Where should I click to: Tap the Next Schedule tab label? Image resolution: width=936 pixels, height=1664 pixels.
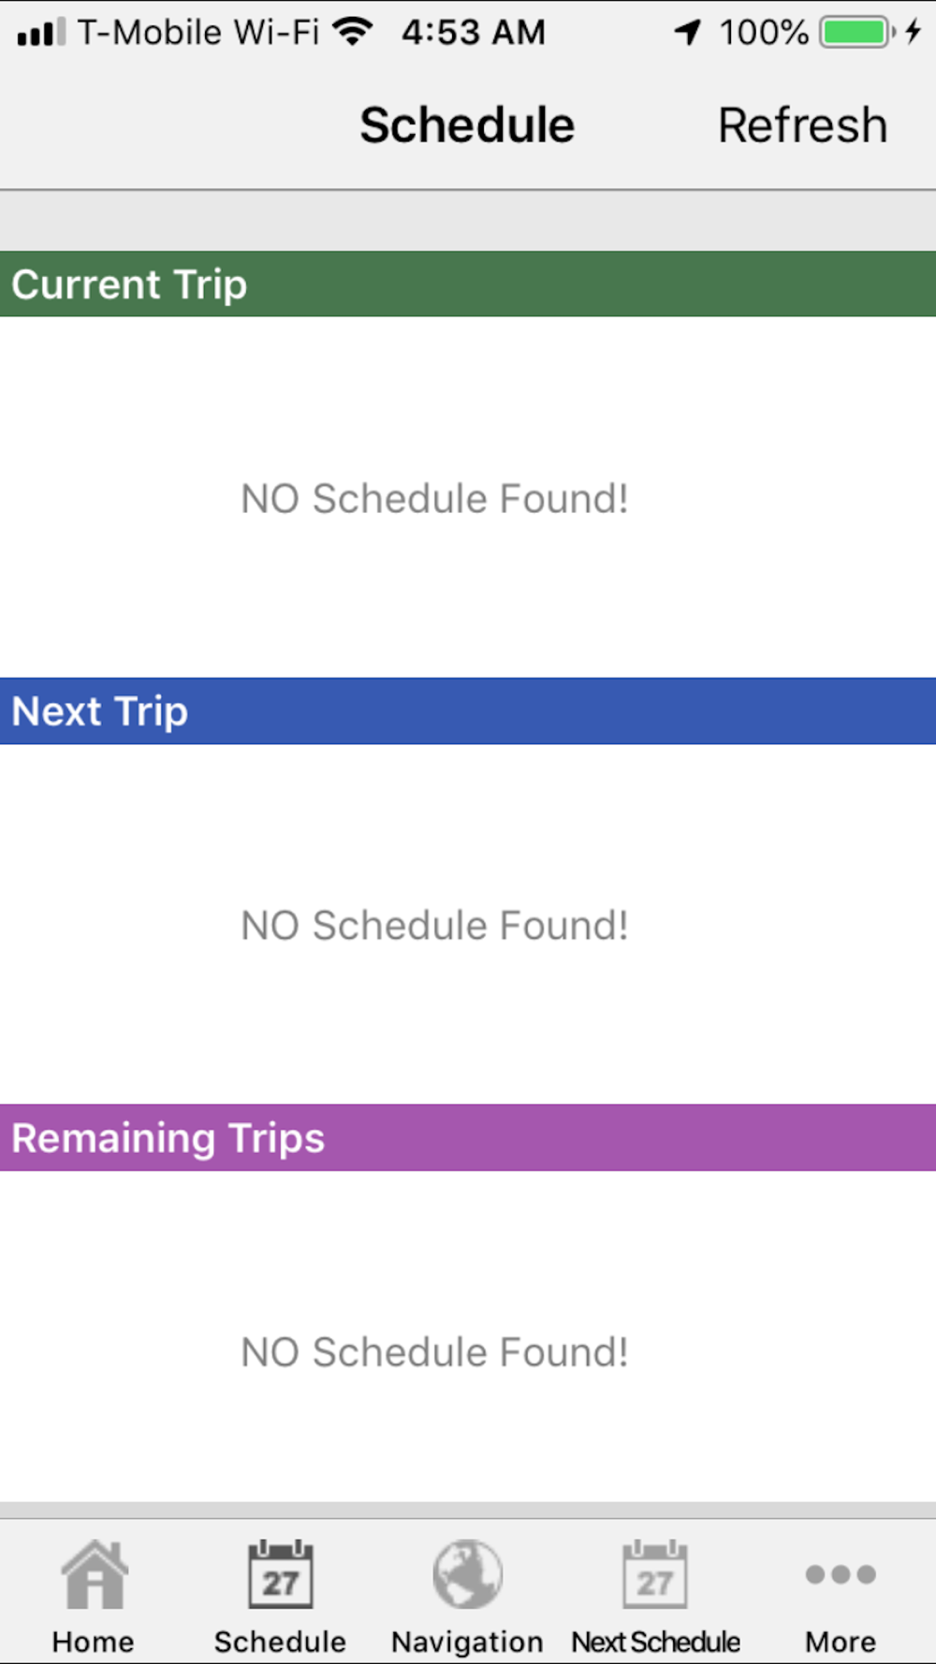[x=655, y=1642]
